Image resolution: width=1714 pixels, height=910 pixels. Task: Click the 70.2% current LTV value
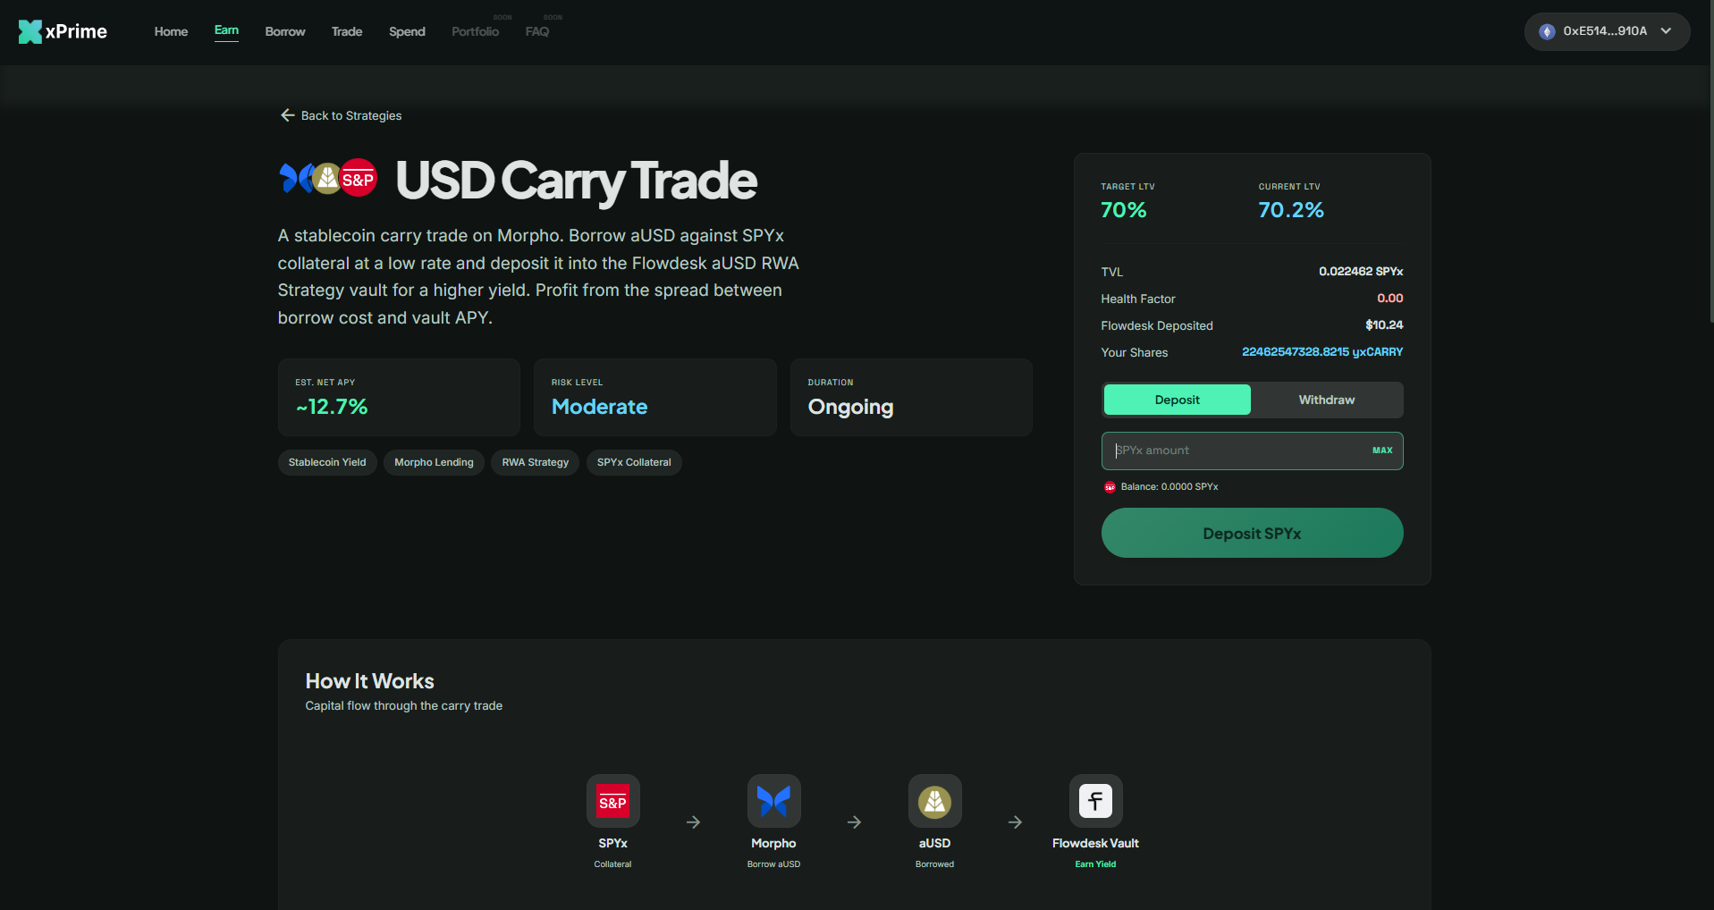pyautogui.click(x=1291, y=210)
